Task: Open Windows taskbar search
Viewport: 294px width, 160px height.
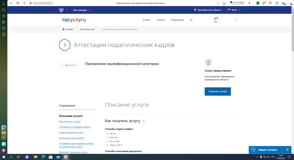Action: click(x=11, y=157)
